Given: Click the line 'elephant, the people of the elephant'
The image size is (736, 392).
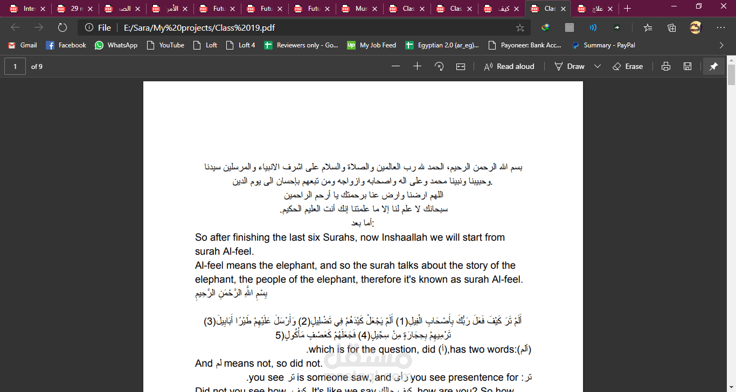Looking at the screenshot, I should (x=359, y=279).
